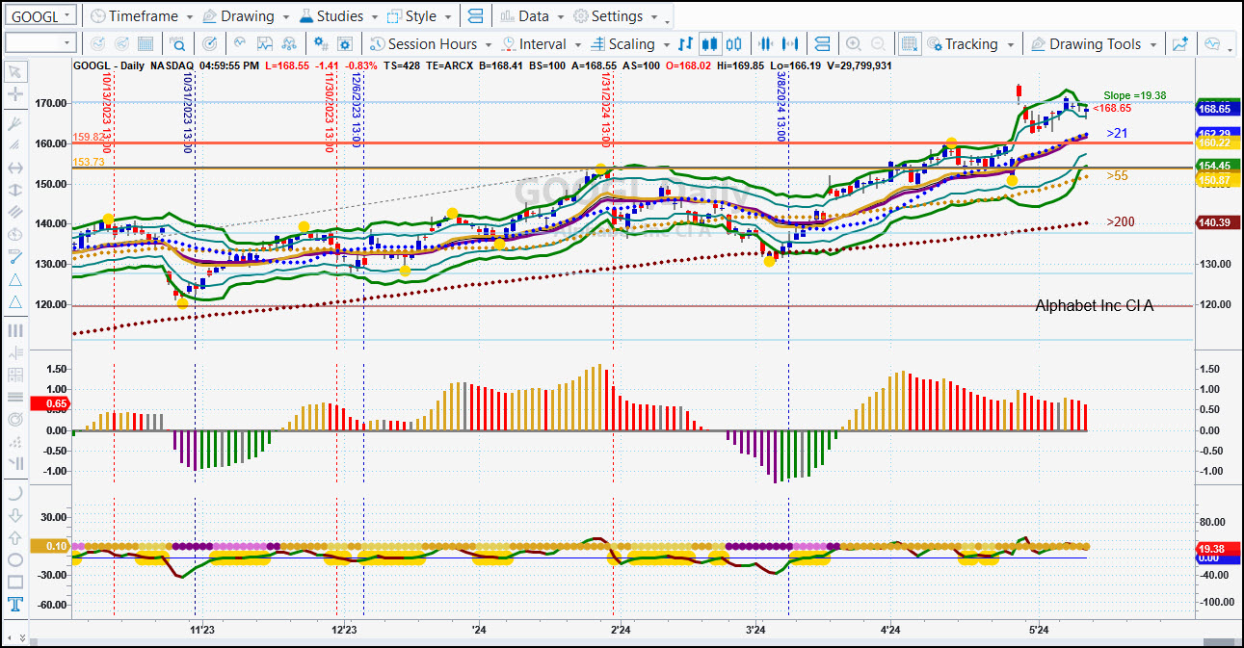Image resolution: width=1244 pixels, height=648 pixels.
Task: Click the red 0.65 histogram value label
Action: [51, 404]
